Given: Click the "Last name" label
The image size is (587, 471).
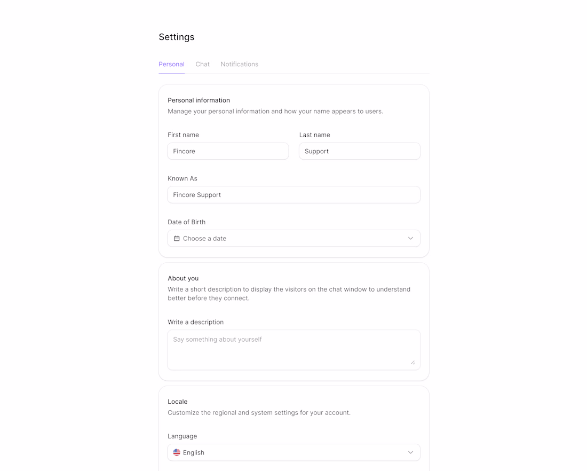Looking at the screenshot, I should 314,135.
